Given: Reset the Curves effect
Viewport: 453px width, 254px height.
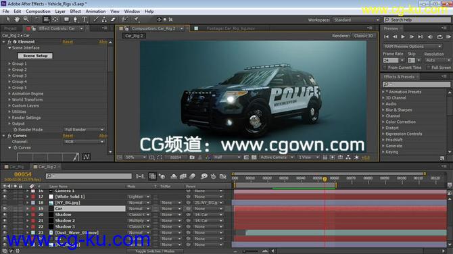Looking at the screenshot, I should [68, 136].
